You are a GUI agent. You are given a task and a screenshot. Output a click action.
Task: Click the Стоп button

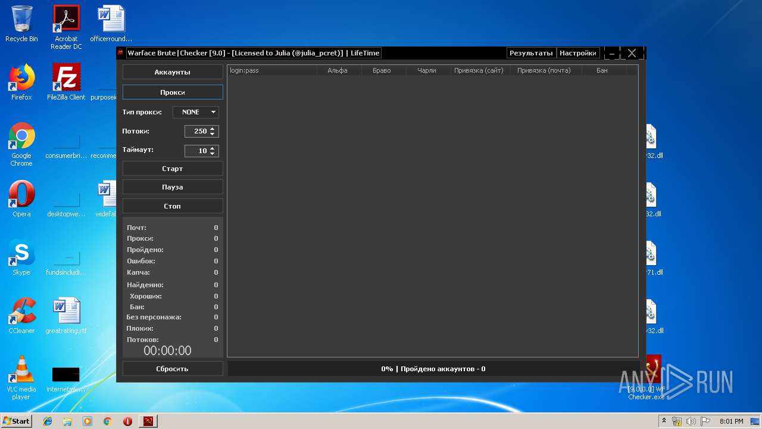pyautogui.click(x=173, y=206)
